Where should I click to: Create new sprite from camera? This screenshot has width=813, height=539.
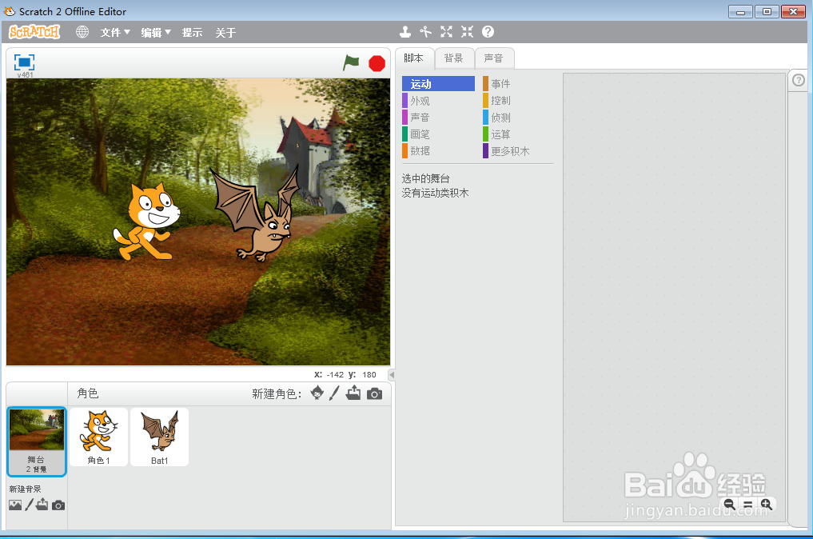pos(374,394)
